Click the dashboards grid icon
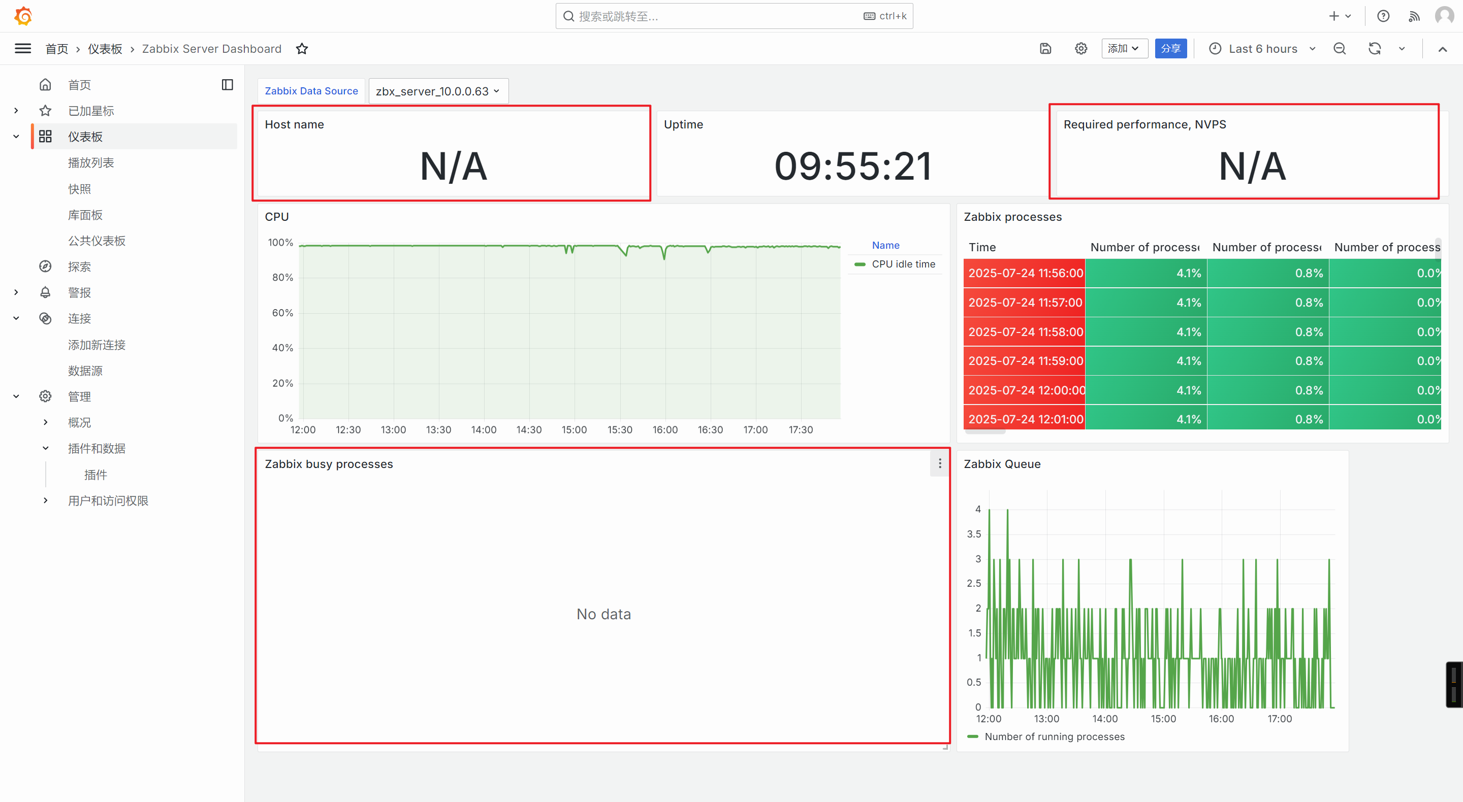This screenshot has width=1463, height=802. pyautogui.click(x=45, y=137)
